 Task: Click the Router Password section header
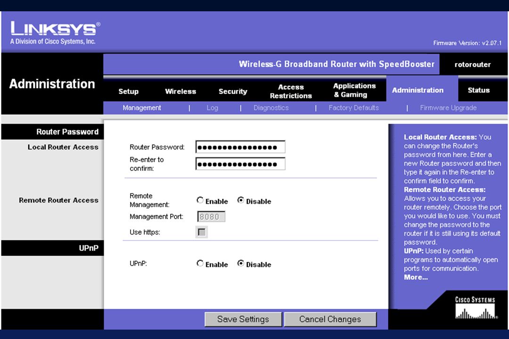tap(67, 132)
